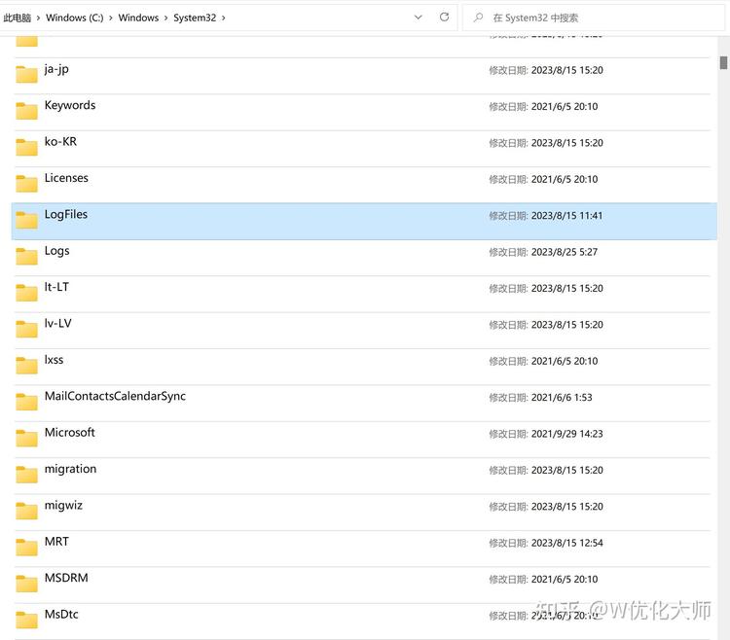Viewport: 730px width, 640px height.
Task: Select the migration folder name
Action: click(70, 469)
